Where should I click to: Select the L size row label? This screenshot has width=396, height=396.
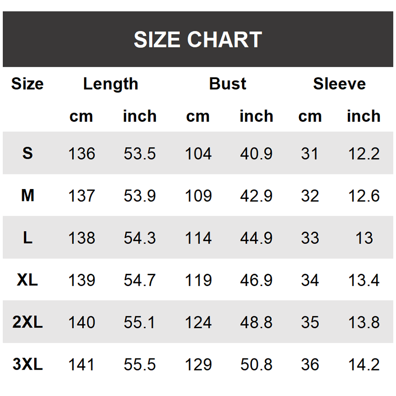[27, 238]
